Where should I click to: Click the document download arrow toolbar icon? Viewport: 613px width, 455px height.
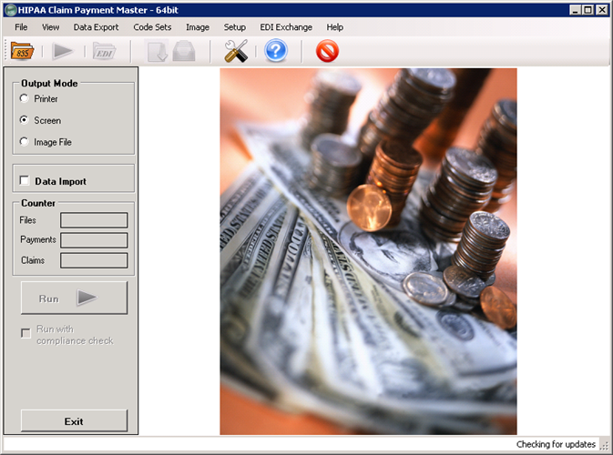click(157, 52)
